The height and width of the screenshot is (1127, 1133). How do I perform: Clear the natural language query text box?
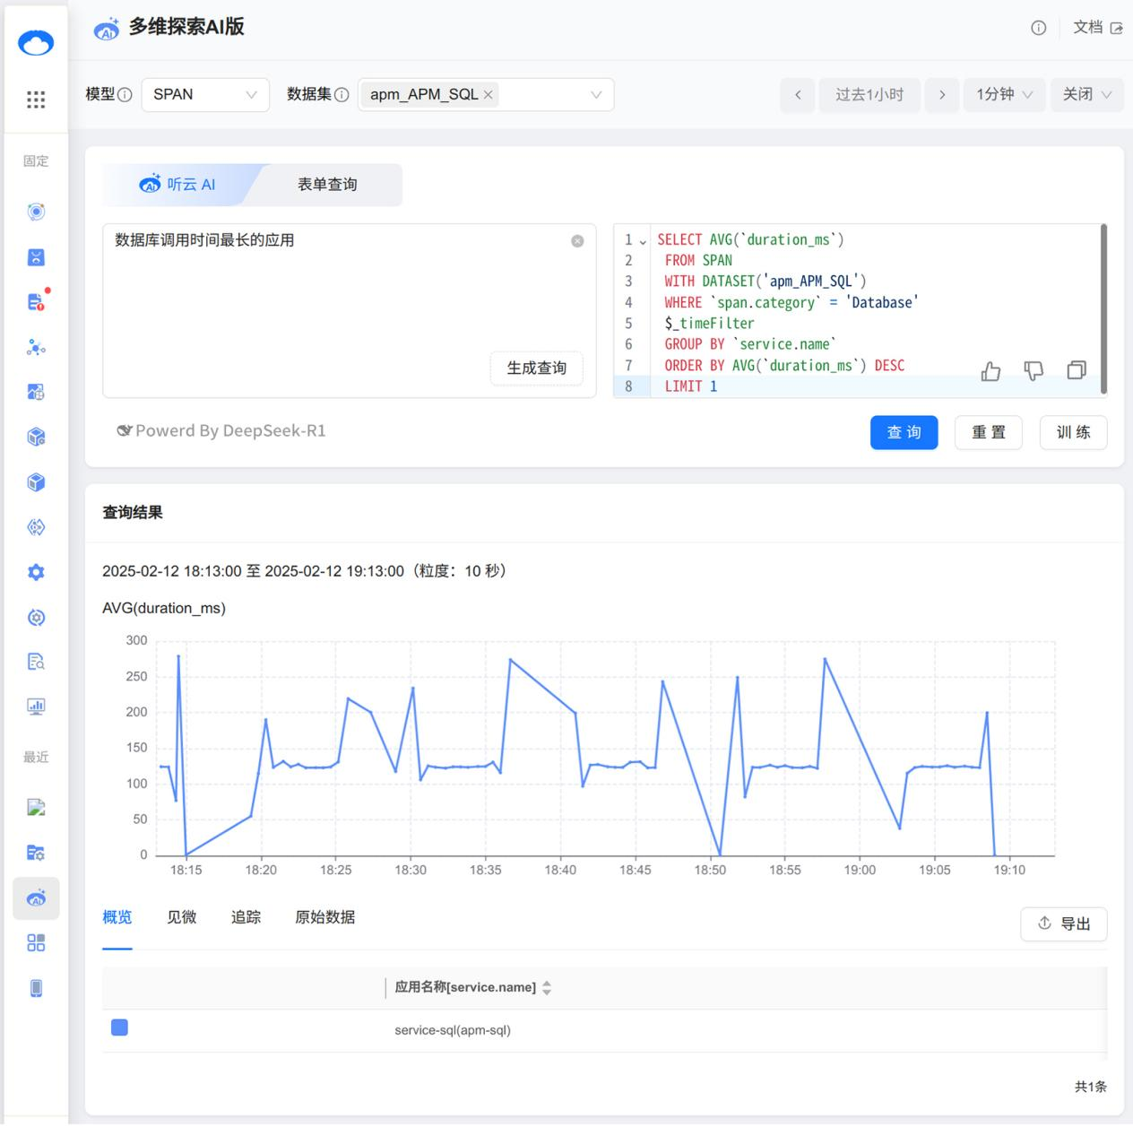pos(578,241)
